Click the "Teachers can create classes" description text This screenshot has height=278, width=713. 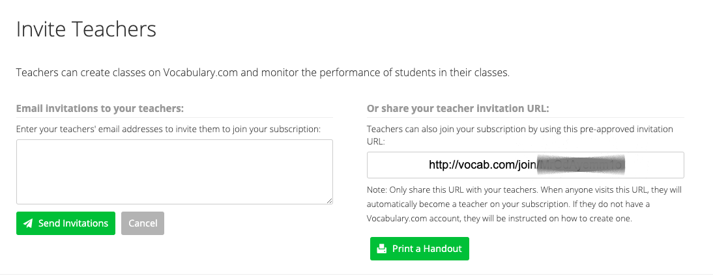262,72
